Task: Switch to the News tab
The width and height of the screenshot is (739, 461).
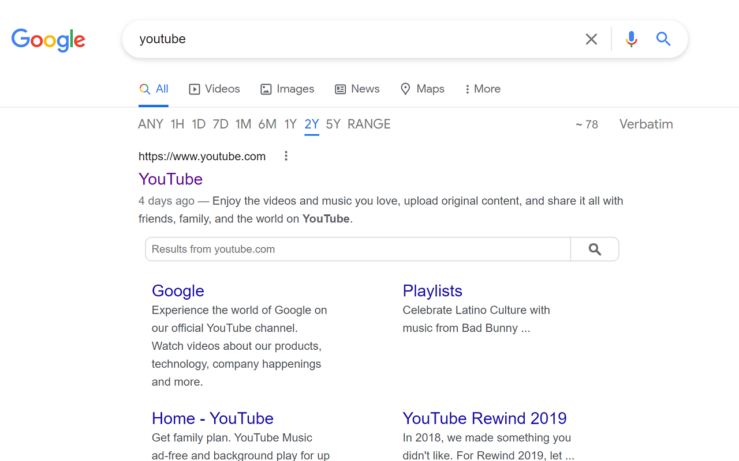Action: click(x=357, y=89)
